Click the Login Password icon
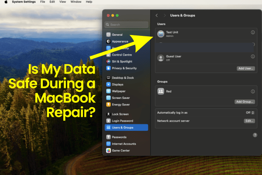The image size is (262, 175). (108, 121)
